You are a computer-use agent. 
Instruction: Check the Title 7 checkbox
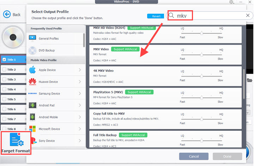point(4,119)
